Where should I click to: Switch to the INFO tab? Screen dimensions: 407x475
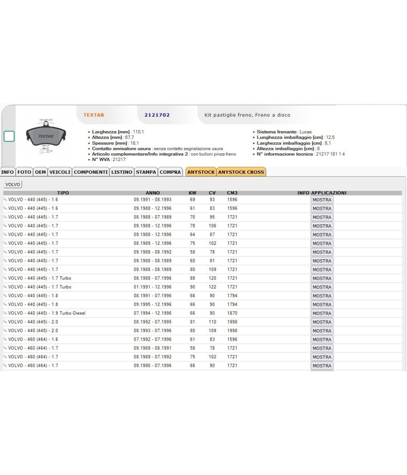click(8, 172)
